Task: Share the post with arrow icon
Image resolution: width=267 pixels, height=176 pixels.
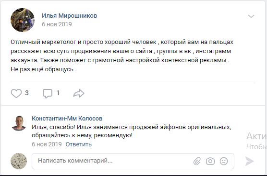Action: [x=79, y=93]
